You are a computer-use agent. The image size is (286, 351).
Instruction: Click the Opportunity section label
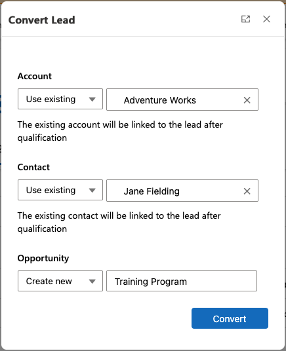tap(43, 259)
